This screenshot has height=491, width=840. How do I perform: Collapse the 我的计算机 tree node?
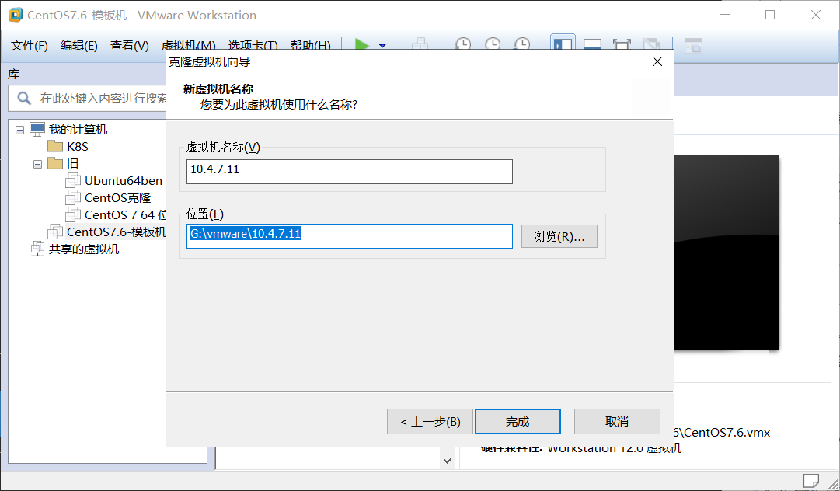[x=19, y=130]
